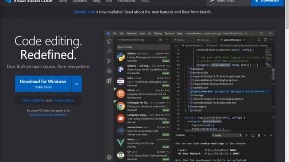This screenshot has width=289, height=162.
Task: Open the View menu in the editor
Action: coord(142,33)
